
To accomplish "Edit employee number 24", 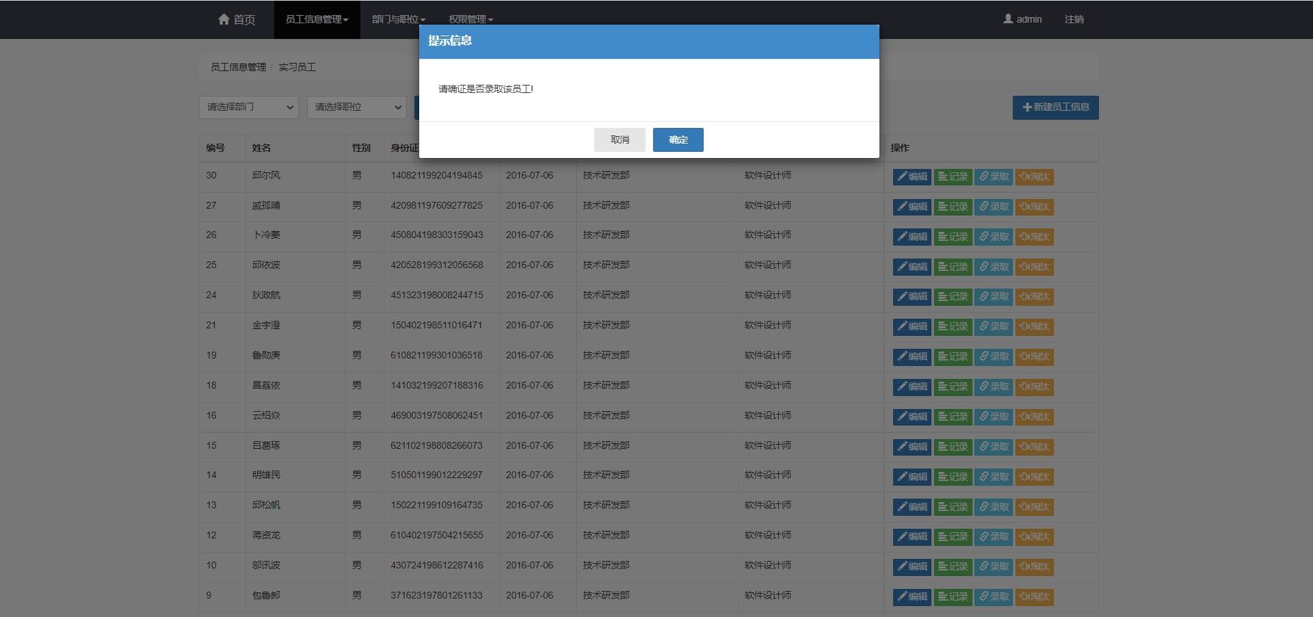I will tap(912, 296).
